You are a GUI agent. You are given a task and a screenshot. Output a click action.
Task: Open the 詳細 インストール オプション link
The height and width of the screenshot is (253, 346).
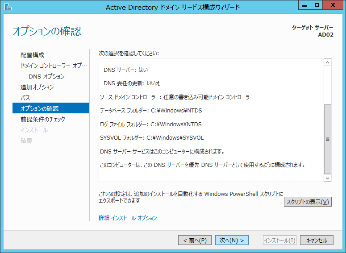coord(128,218)
